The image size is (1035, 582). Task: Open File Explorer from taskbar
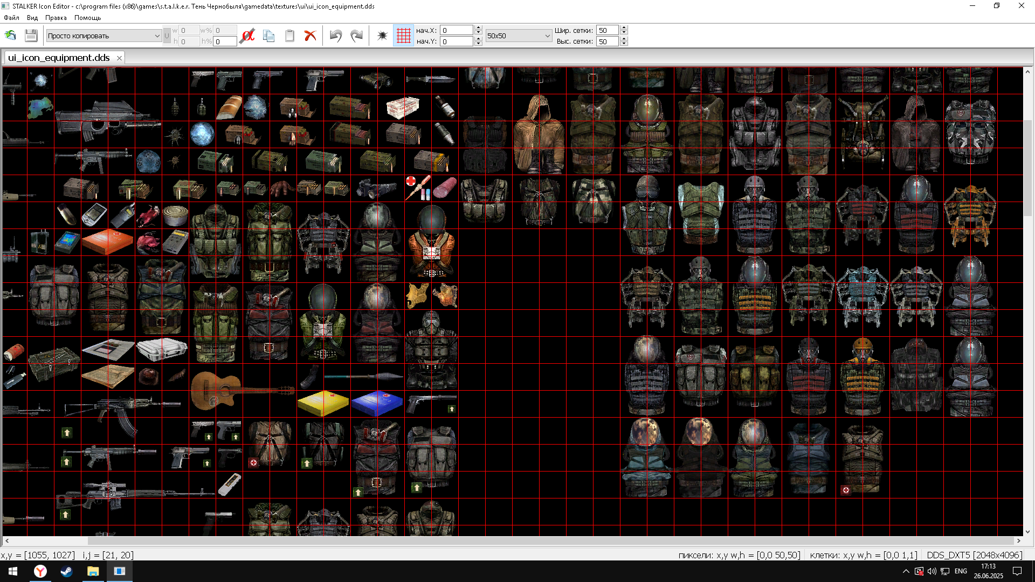[93, 571]
